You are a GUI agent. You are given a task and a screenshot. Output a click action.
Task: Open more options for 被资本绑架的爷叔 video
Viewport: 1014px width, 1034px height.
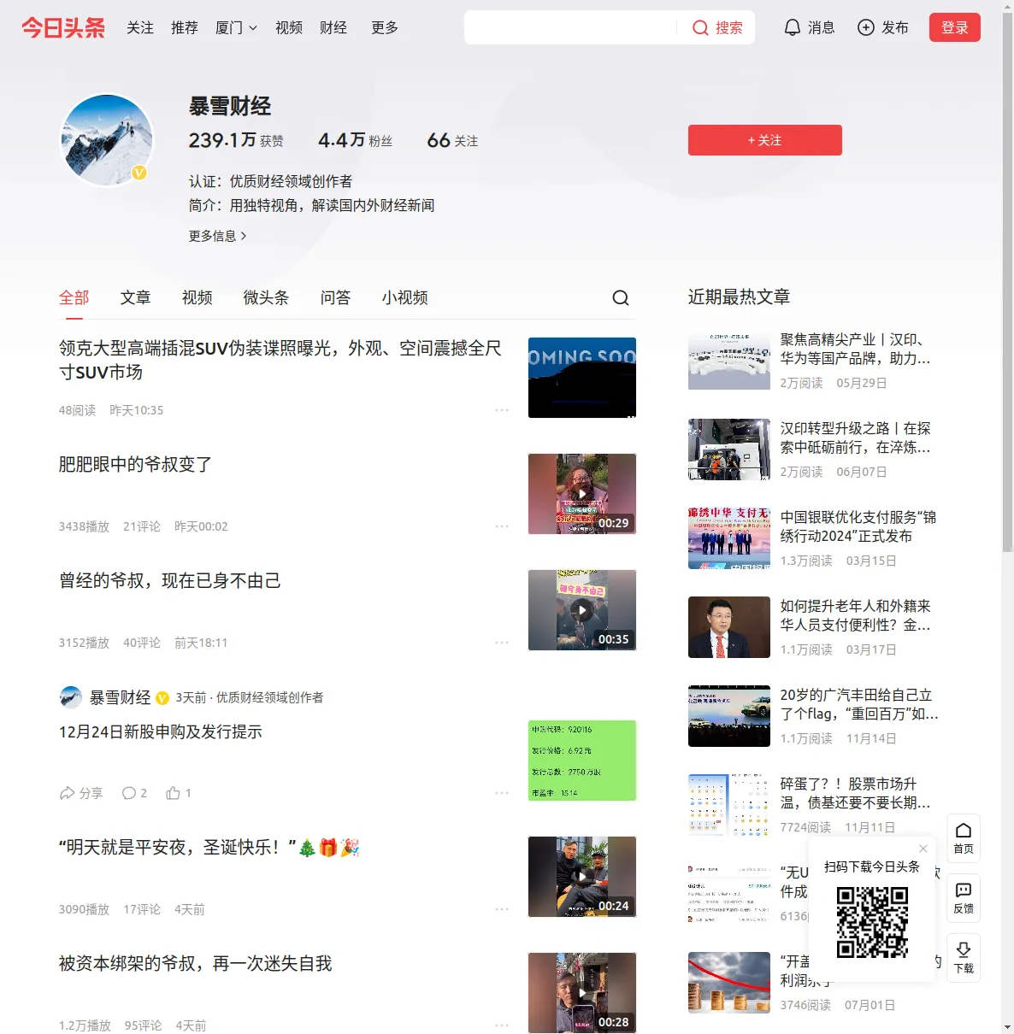[502, 1025]
